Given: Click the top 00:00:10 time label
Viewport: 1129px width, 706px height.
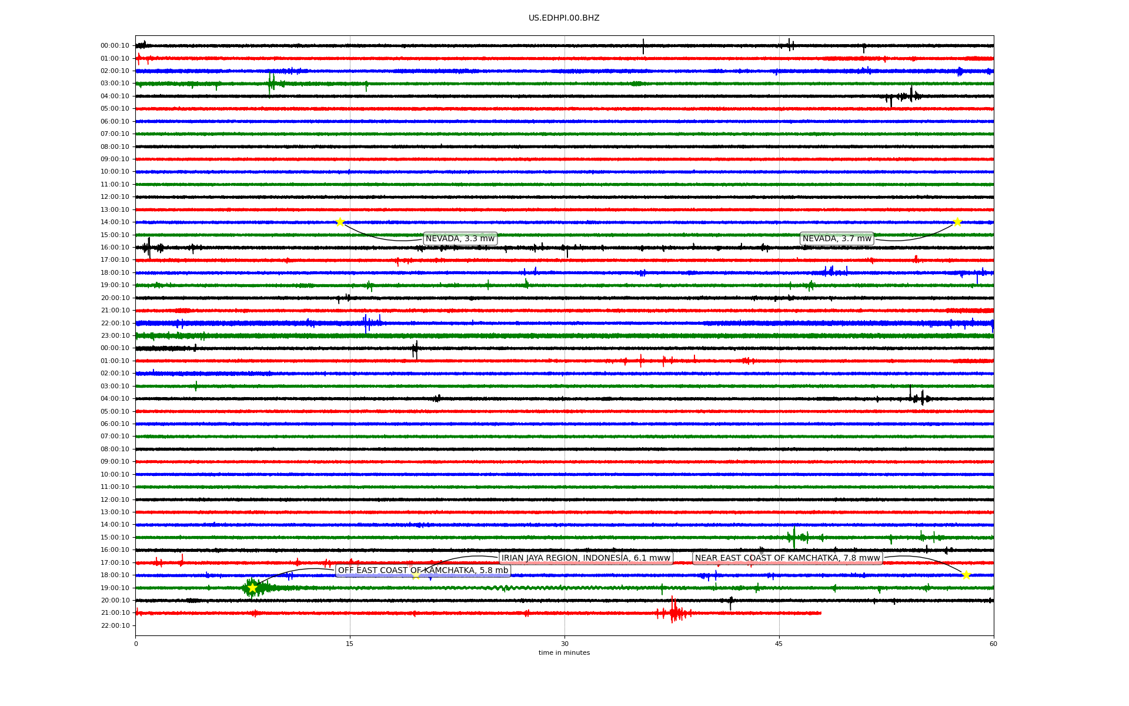Looking at the screenshot, I should [115, 46].
